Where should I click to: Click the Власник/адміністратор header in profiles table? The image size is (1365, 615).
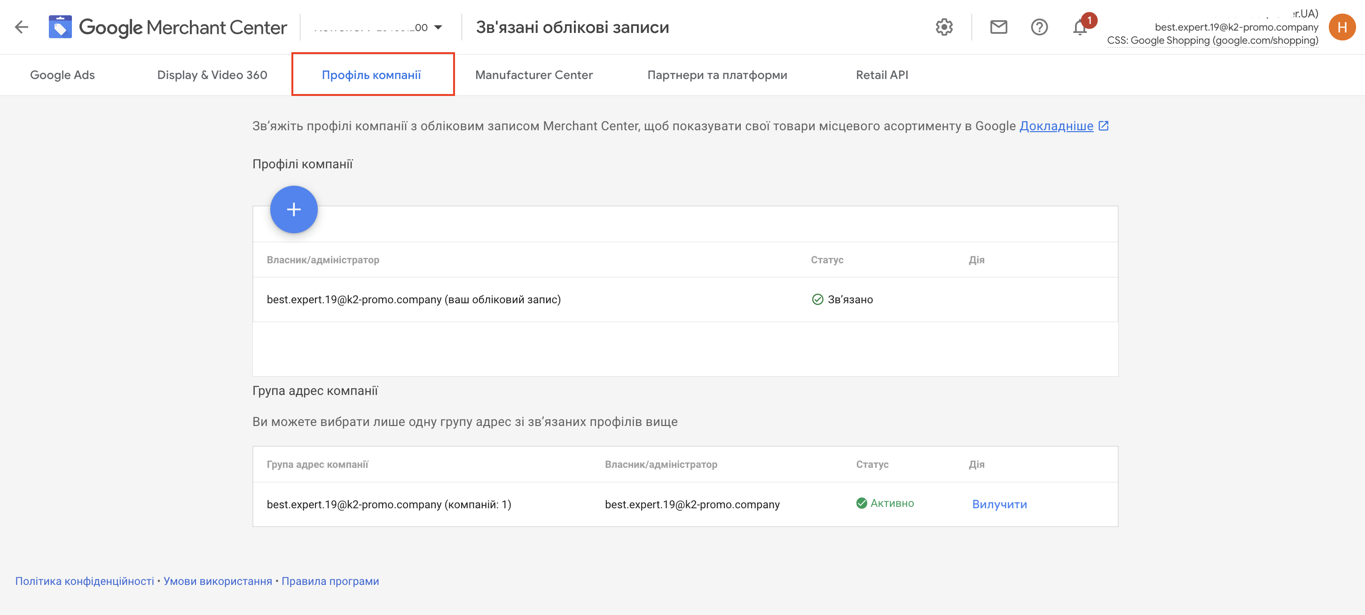(323, 260)
